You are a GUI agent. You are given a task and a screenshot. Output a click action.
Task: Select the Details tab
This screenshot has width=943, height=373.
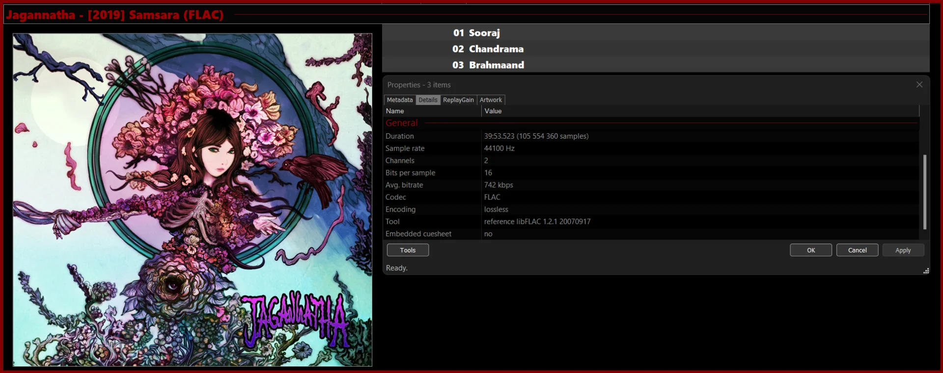(428, 100)
